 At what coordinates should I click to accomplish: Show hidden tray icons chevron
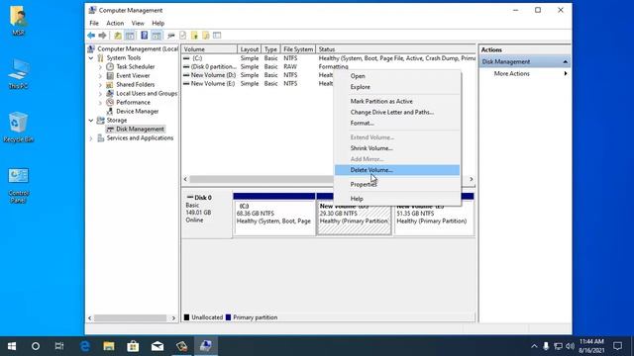(534, 346)
